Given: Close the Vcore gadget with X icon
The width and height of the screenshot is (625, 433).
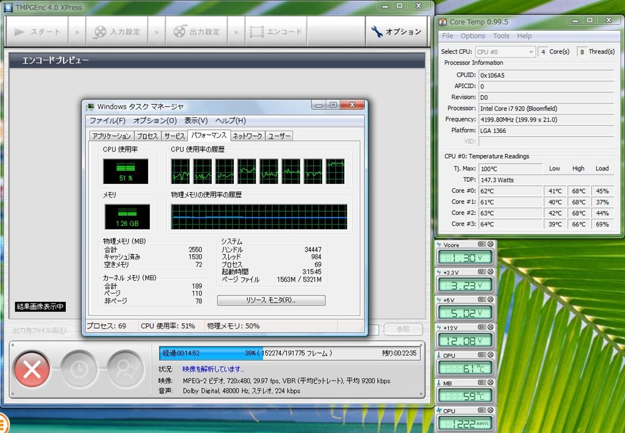Looking at the screenshot, I should [x=490, y=244].
